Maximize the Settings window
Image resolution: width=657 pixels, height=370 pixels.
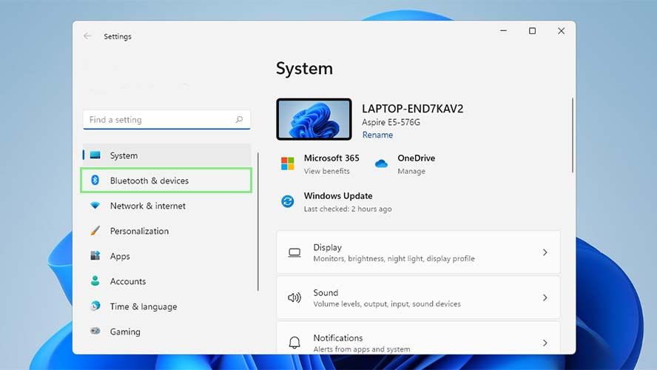[x=532, y=30]
